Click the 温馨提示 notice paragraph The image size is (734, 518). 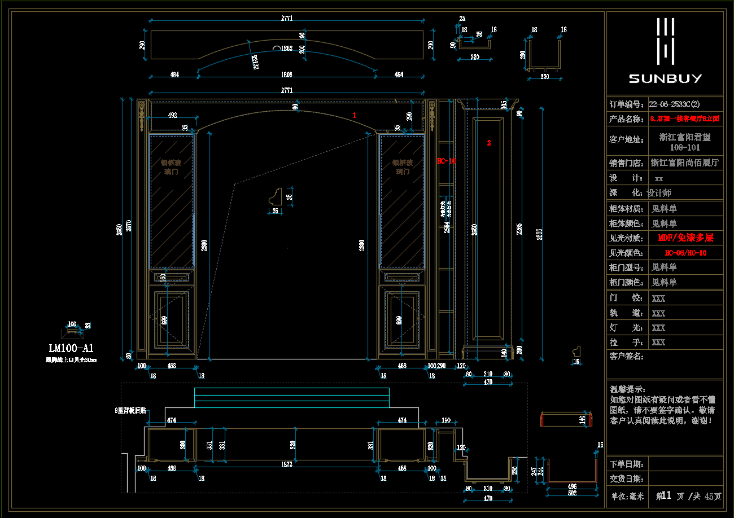pos(664,405)
